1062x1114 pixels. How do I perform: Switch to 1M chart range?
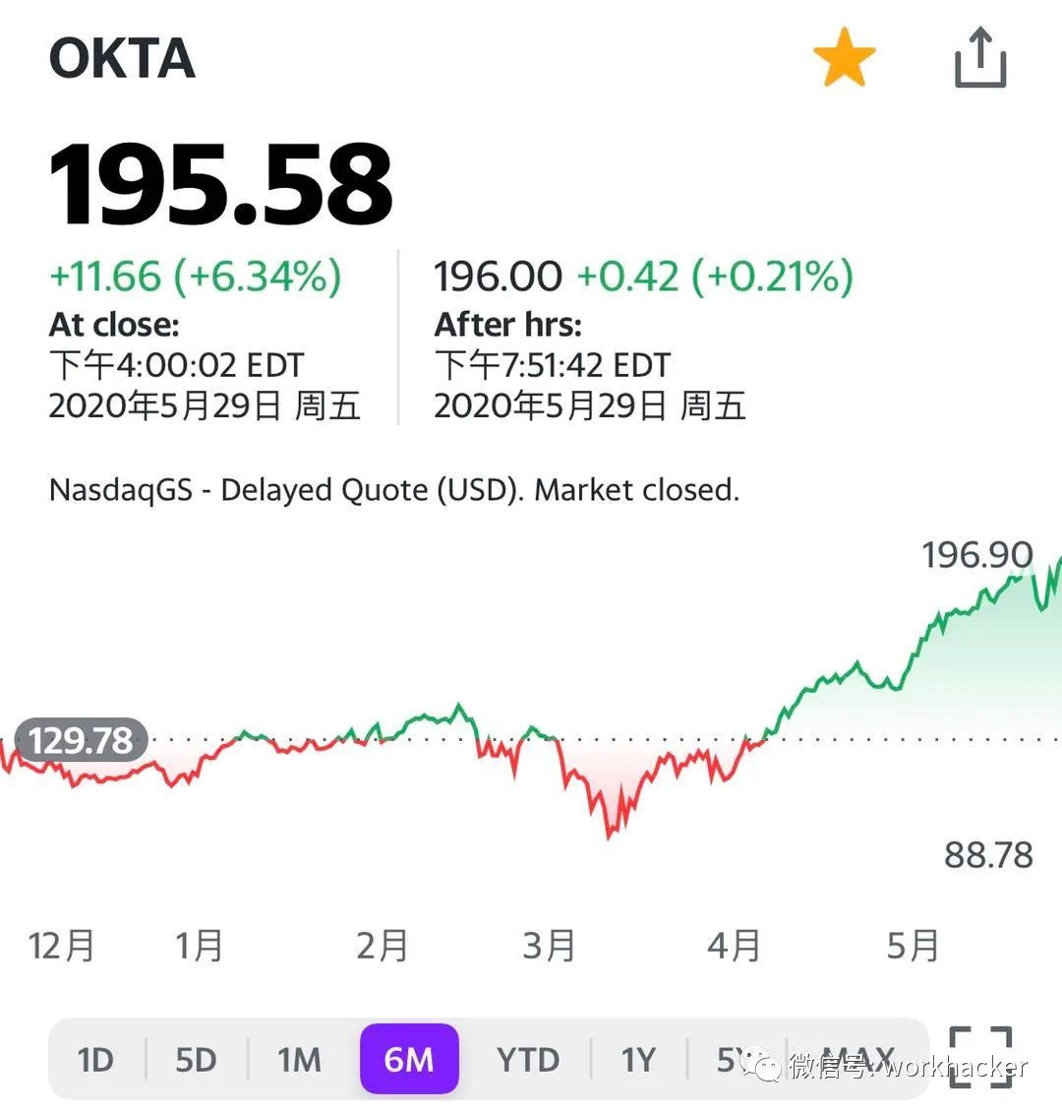point(299,1060)
